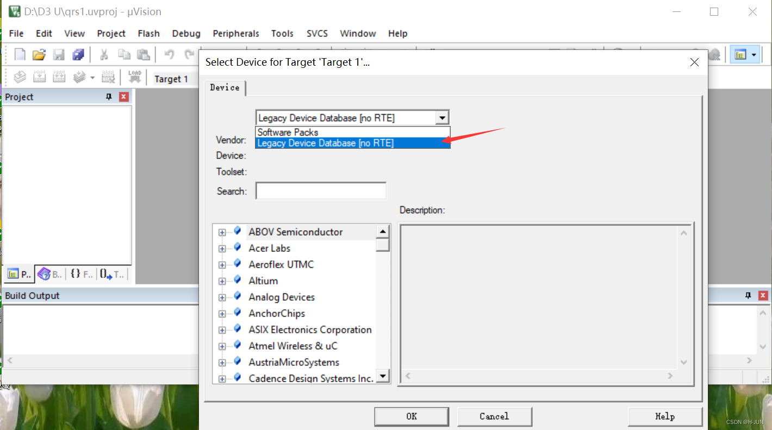Click the Undo arrow icon
Image resolution: width=772 pixels, height=430 pixels.
pyautogui.click(x=169, y=54)
